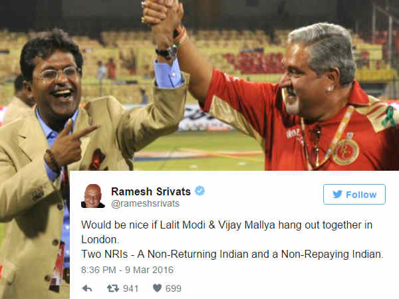Retweet using the retweet arrows icon

click(113, 288)
